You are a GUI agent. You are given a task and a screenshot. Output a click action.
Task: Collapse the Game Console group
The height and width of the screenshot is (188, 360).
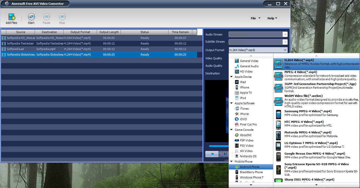[x=232, y=130]
